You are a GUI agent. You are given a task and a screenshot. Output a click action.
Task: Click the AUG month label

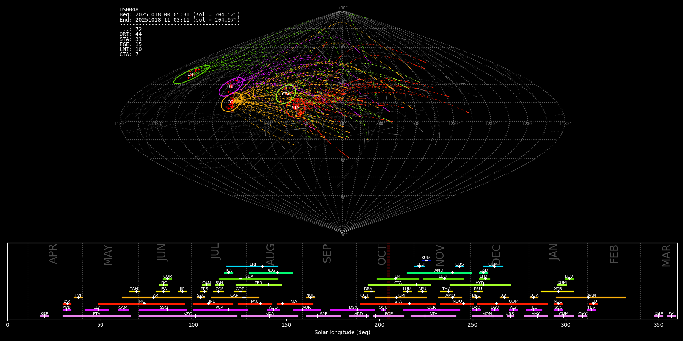click(270, 254)
